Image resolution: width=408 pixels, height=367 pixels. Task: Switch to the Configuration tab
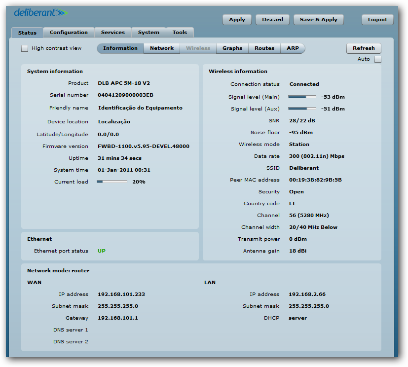click(x=69, y=32)
